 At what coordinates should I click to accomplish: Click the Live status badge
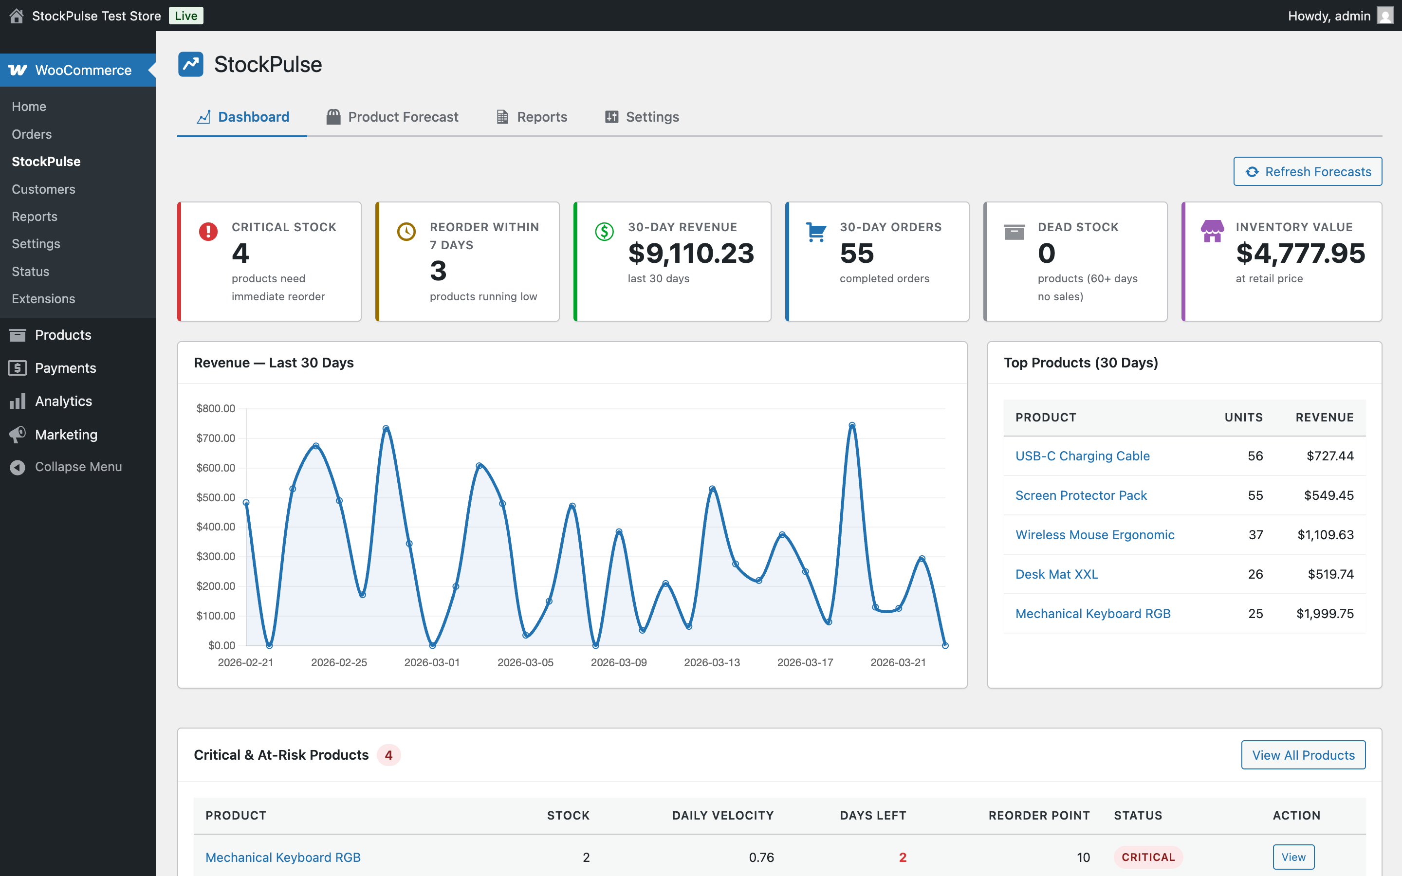point(186,16)
